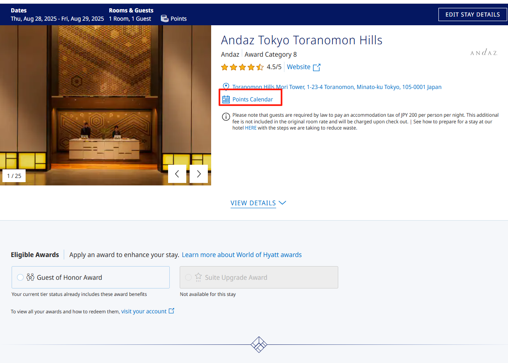Click the Dates label in header
Screen dimensions: 508x363
coord(19,10)
